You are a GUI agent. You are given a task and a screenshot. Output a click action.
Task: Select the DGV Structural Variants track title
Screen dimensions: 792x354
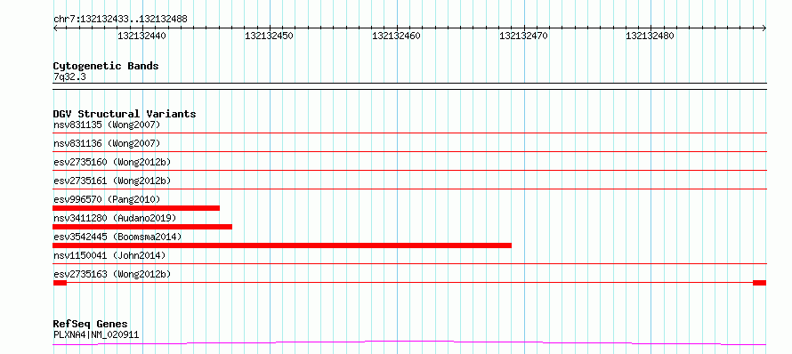pos(125,114)
